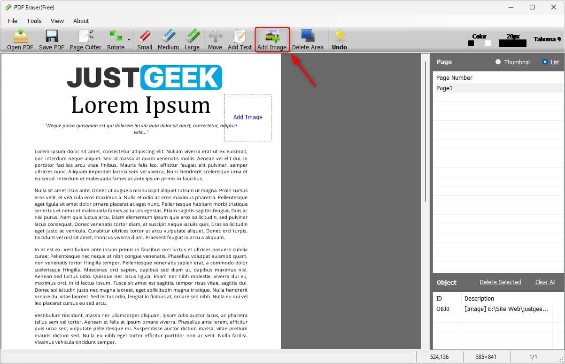Image resolution: width=565 pixels, height=364 pixels.
Task: Undo the last action
Action: pos(339,40)
